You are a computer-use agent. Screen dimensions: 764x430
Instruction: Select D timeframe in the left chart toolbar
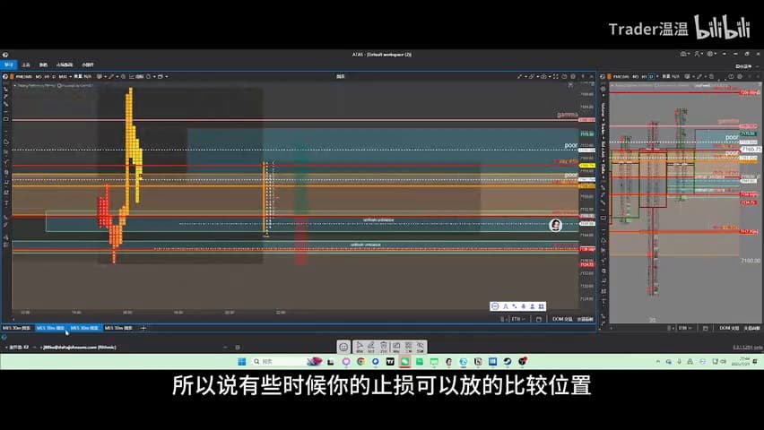pyautogui.click(x=54, y=76)
